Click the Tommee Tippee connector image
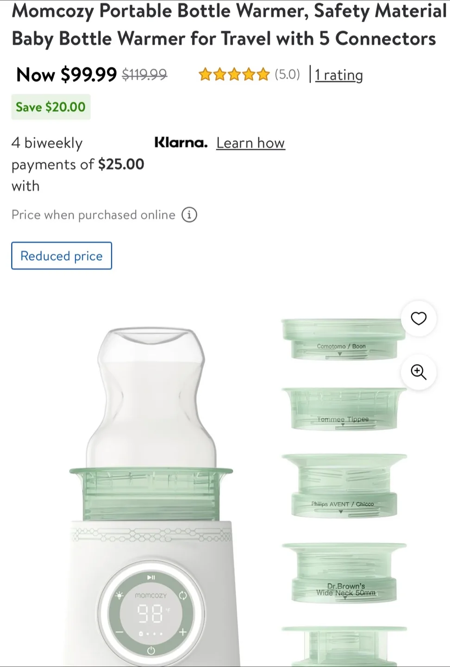Image resolution: width=450 pixels, height=667 pixels. point(343,409)
